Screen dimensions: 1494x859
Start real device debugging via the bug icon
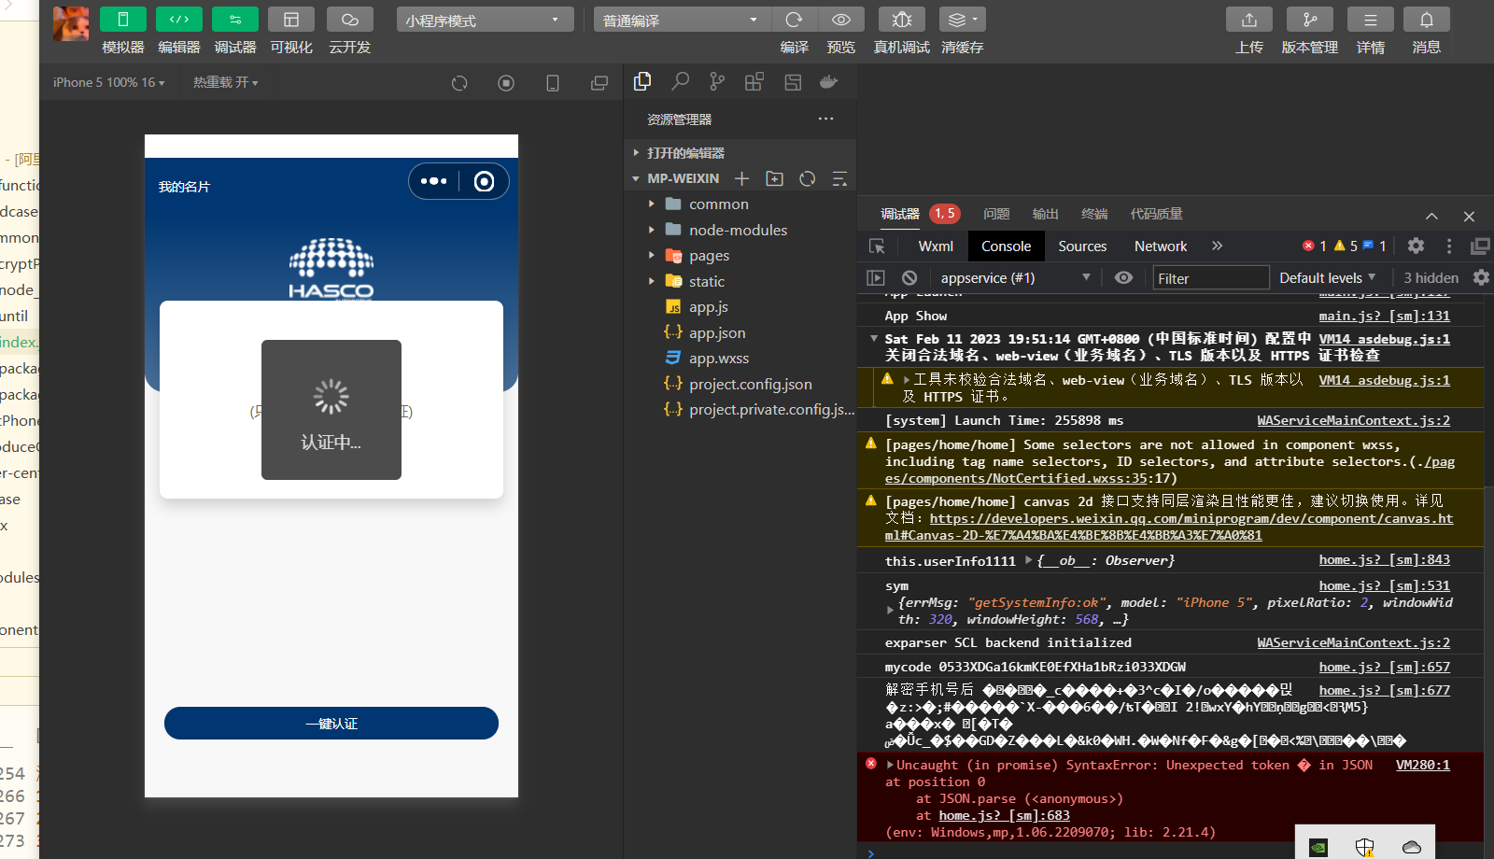901,20
